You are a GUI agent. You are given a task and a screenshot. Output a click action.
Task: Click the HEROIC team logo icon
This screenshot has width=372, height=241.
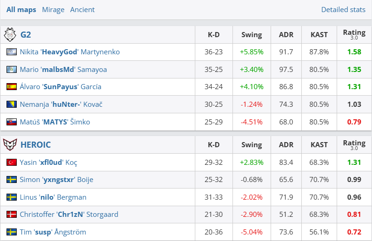[x=10, y=144]
